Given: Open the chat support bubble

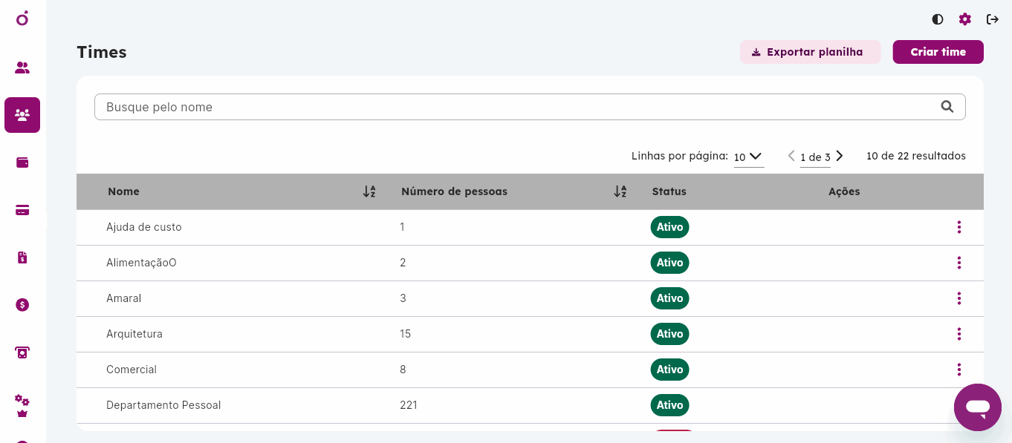Looking at the screenshot, I should pyautogui.click(x=978, y=407).
